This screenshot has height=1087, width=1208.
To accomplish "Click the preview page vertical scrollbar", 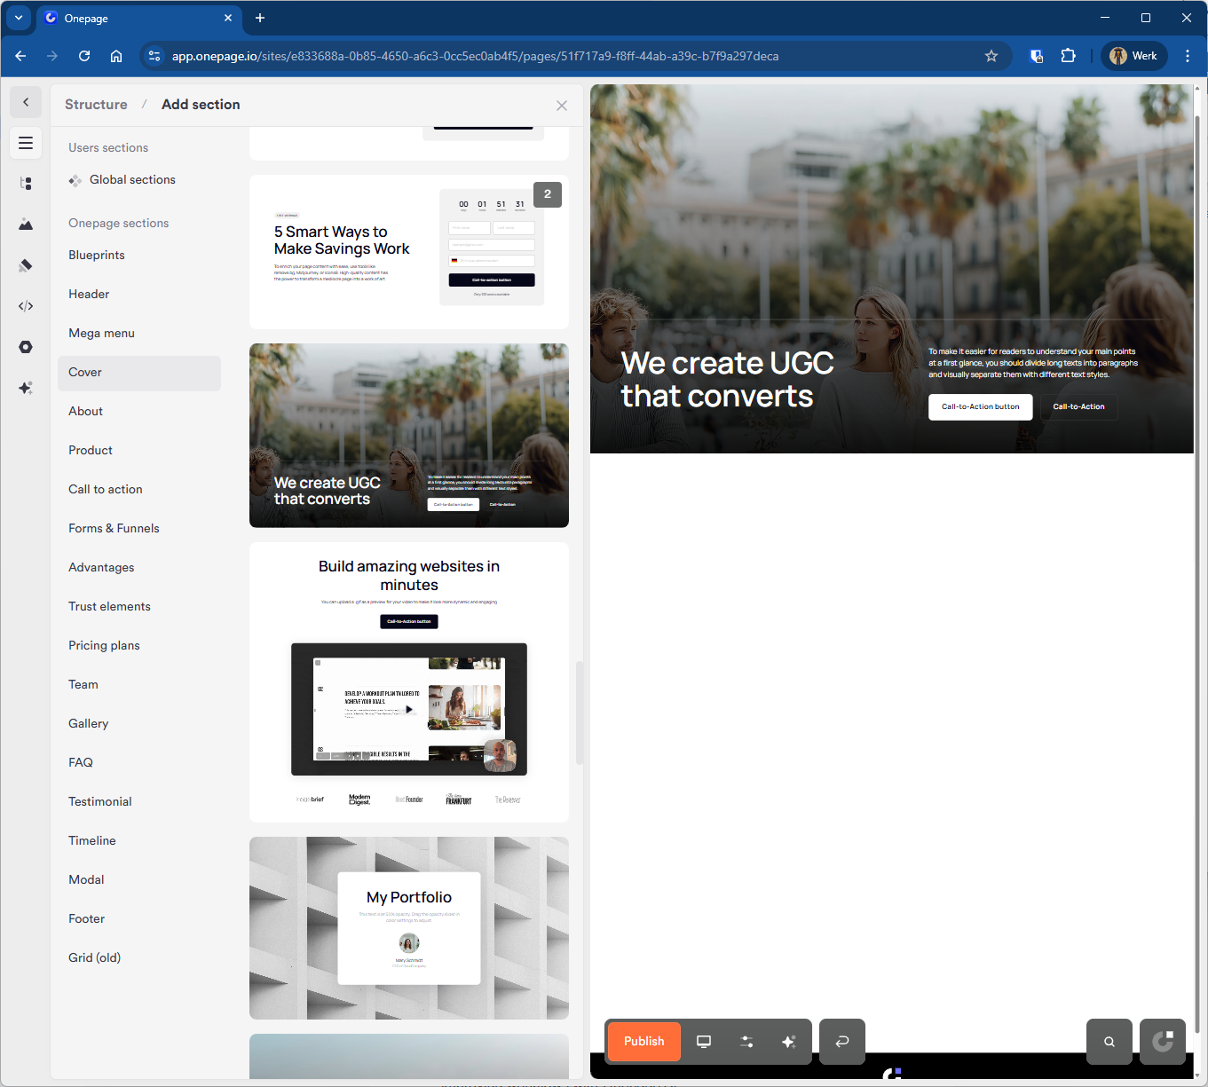I will click(1197, 573).
